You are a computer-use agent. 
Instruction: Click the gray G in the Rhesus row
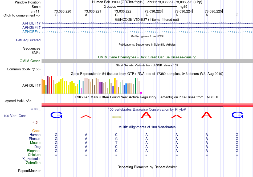coord(116,139)
